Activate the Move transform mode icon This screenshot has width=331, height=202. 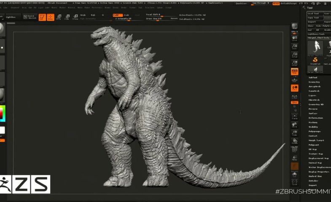point(59,17)
